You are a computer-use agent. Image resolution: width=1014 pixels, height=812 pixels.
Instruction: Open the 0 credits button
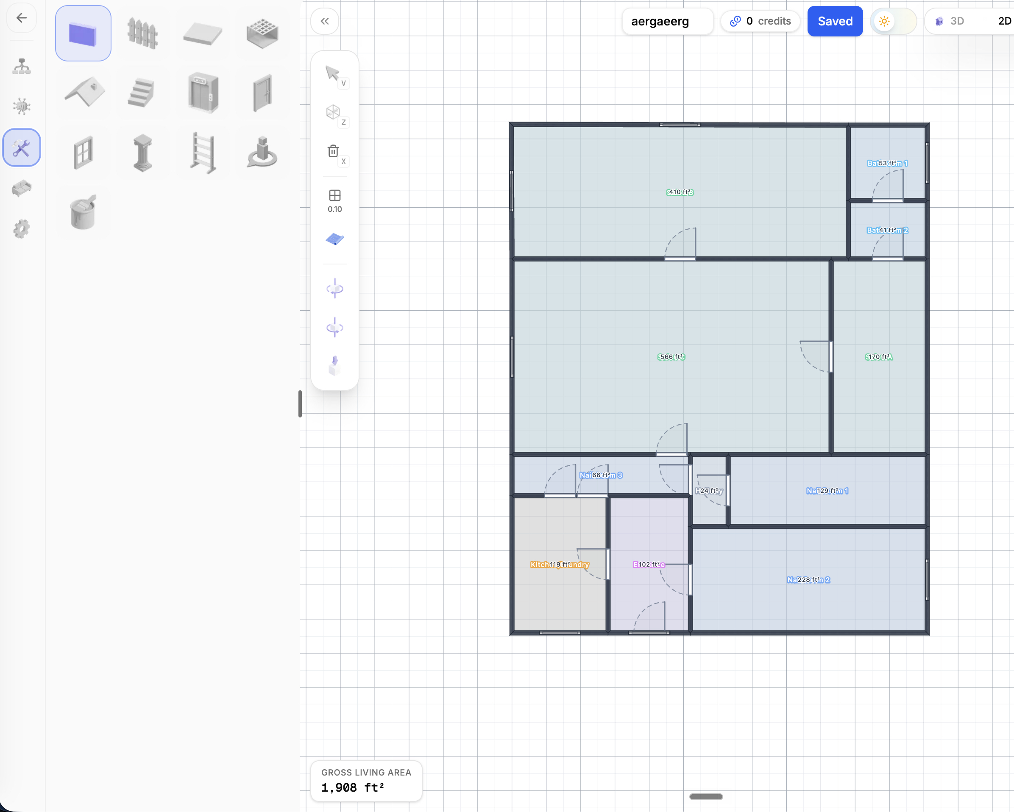(760, 21)
